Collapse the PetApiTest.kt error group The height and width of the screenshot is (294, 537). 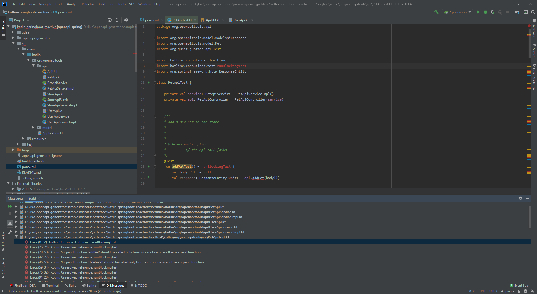click(x=16, y=237)
